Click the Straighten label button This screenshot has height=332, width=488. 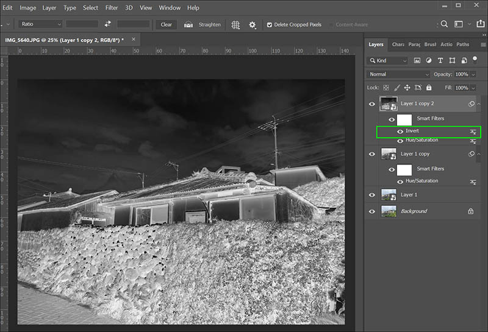click(x=209, y=24)
